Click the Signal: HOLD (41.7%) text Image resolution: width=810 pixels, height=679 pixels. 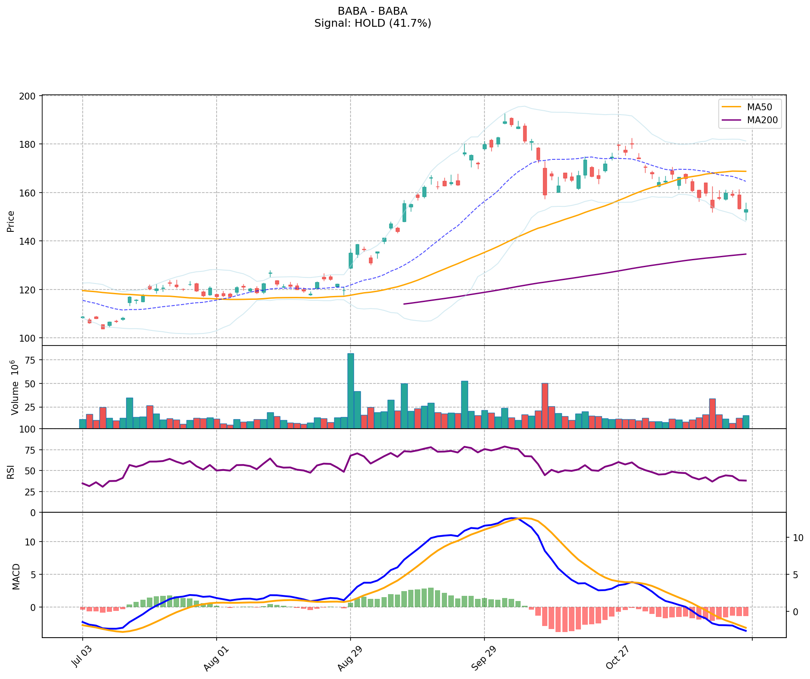coord(372,23)
